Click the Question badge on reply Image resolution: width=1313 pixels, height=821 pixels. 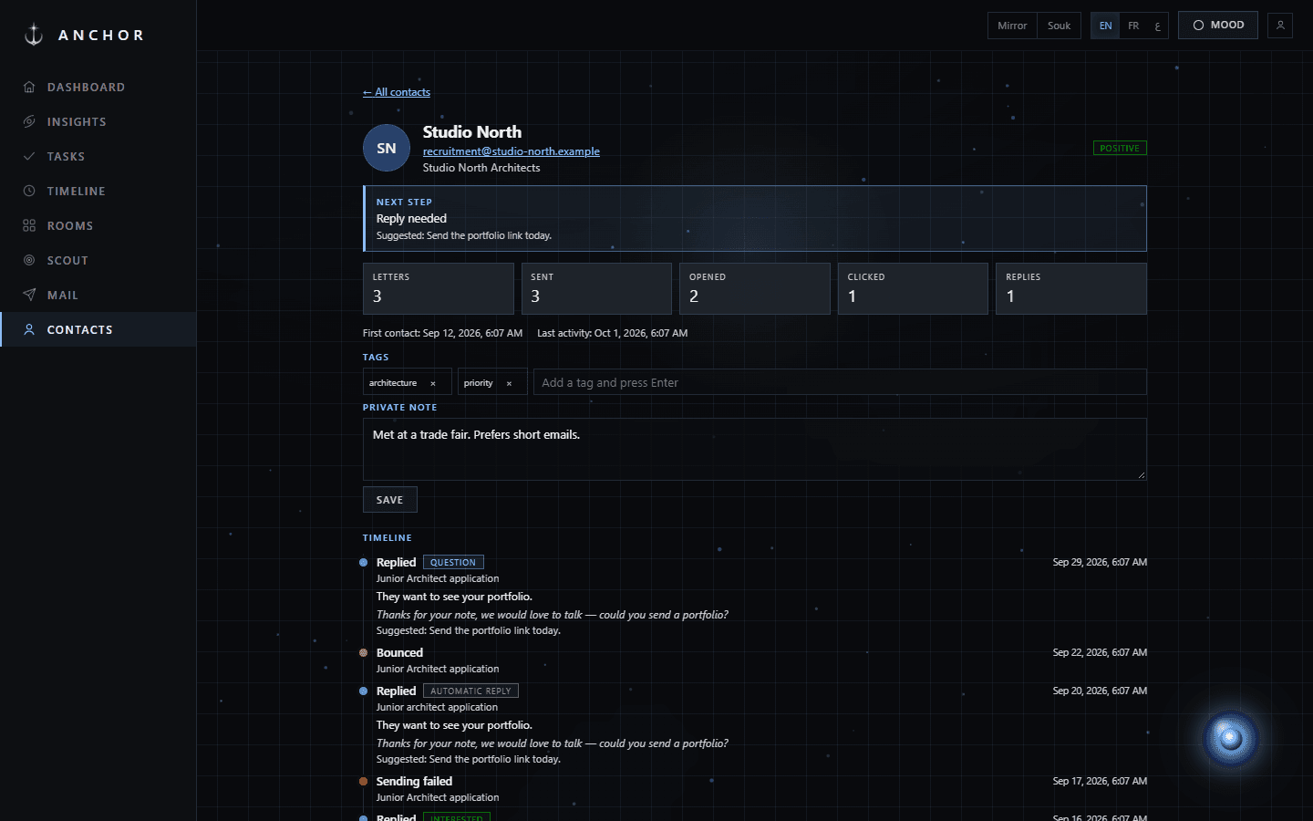453,563
